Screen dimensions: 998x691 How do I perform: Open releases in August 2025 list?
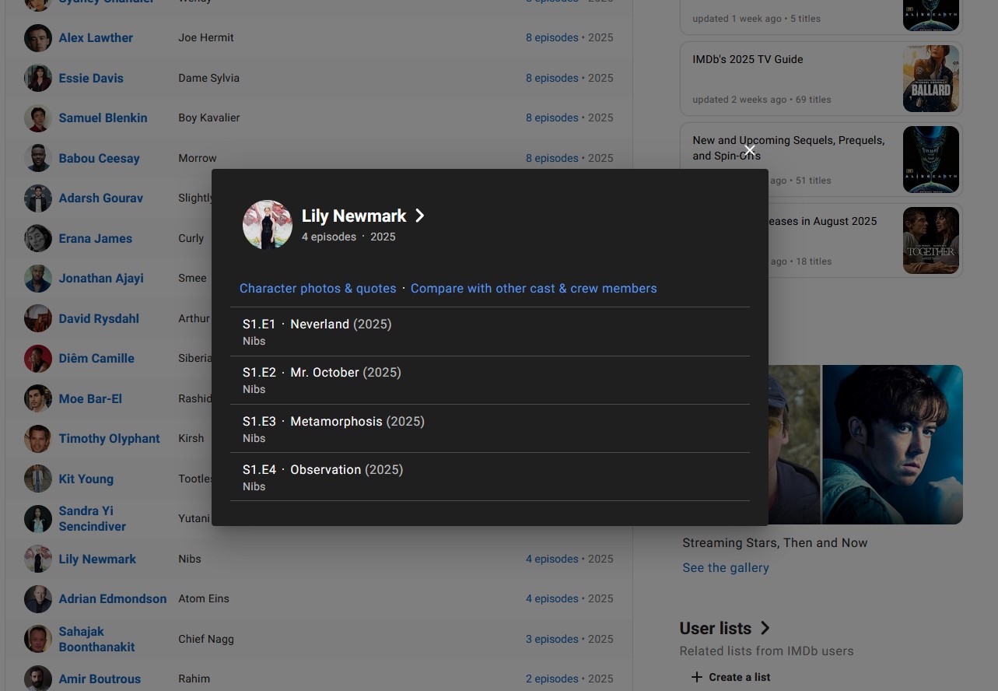(x=822, y=221)
